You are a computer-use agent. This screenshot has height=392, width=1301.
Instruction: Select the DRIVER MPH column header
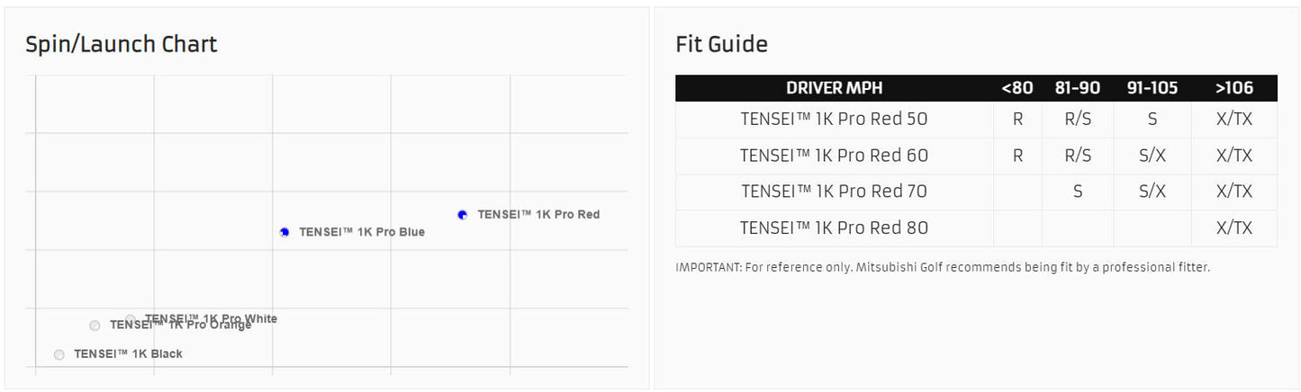click(x=834, y=88)
